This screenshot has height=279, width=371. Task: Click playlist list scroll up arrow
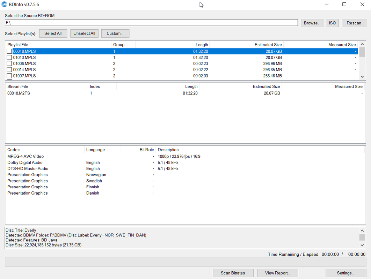point(362,44)
